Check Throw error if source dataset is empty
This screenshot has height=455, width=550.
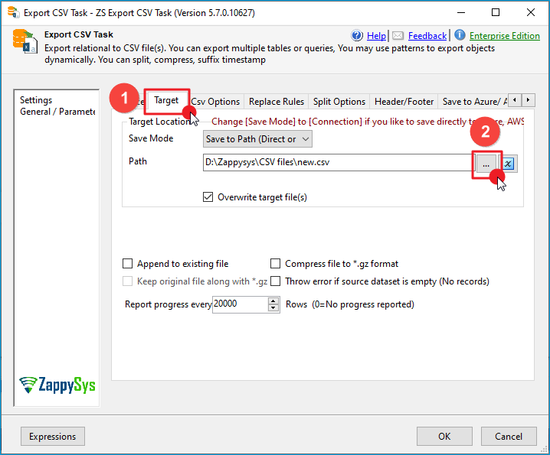[276, 281]
